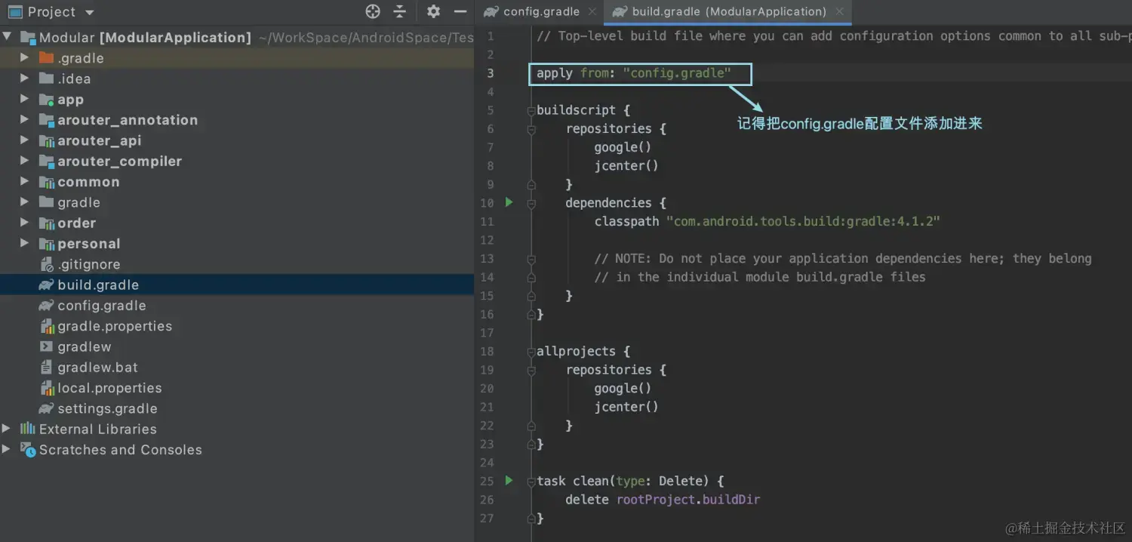The height and width of the screenshot is (542, 1132).
Task: Expand the gradle folder
Action: [x=25, y=202]
